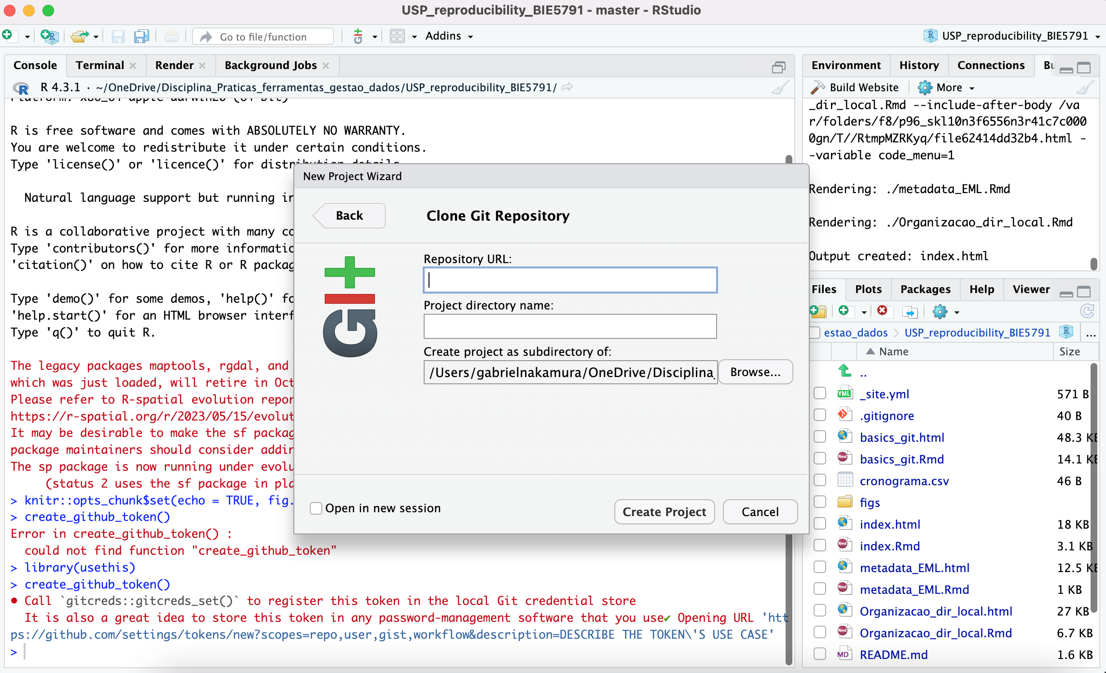This screenshot has width=1106, height=673.
Task: Check the box next to .gitignore
Action: coord(819,415)
